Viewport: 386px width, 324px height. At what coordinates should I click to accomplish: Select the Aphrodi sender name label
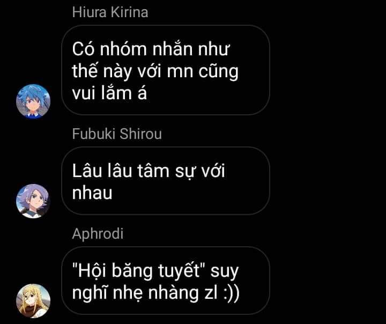(98, 233)
